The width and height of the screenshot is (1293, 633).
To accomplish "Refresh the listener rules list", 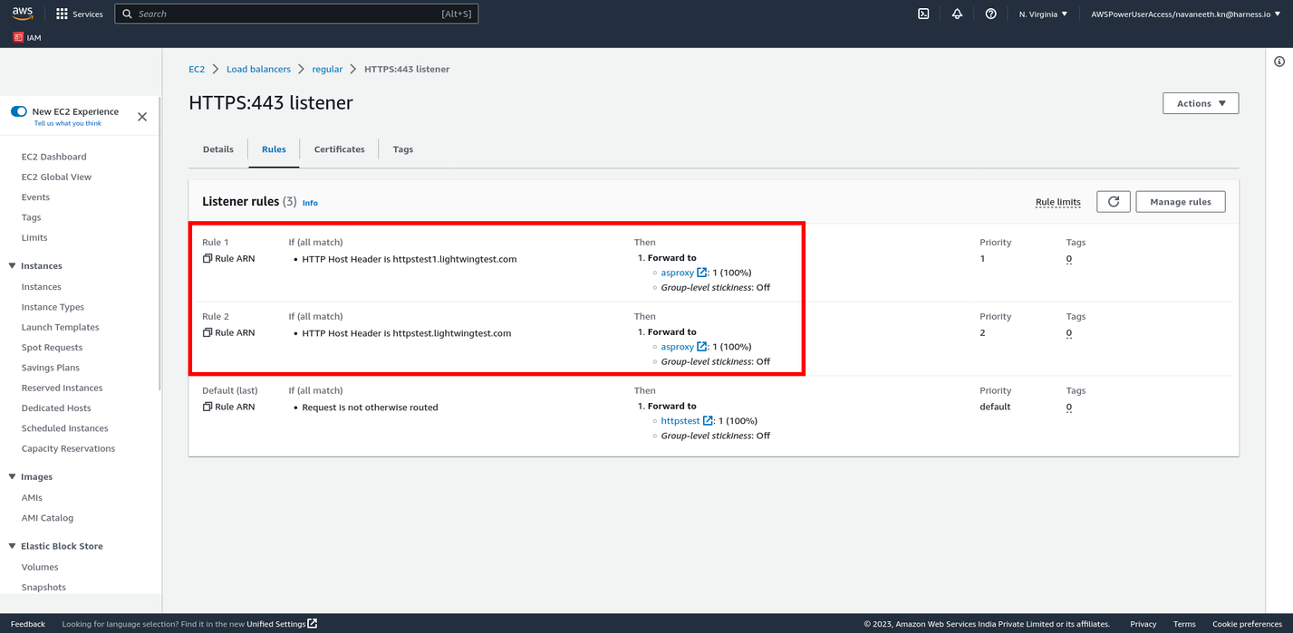I will pos(1113,202).
